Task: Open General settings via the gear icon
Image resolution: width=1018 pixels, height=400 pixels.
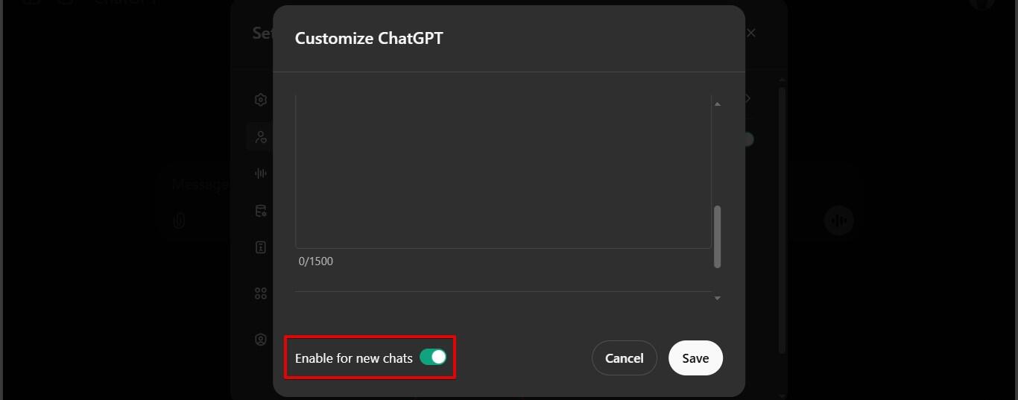Action: tap(261, 100)
